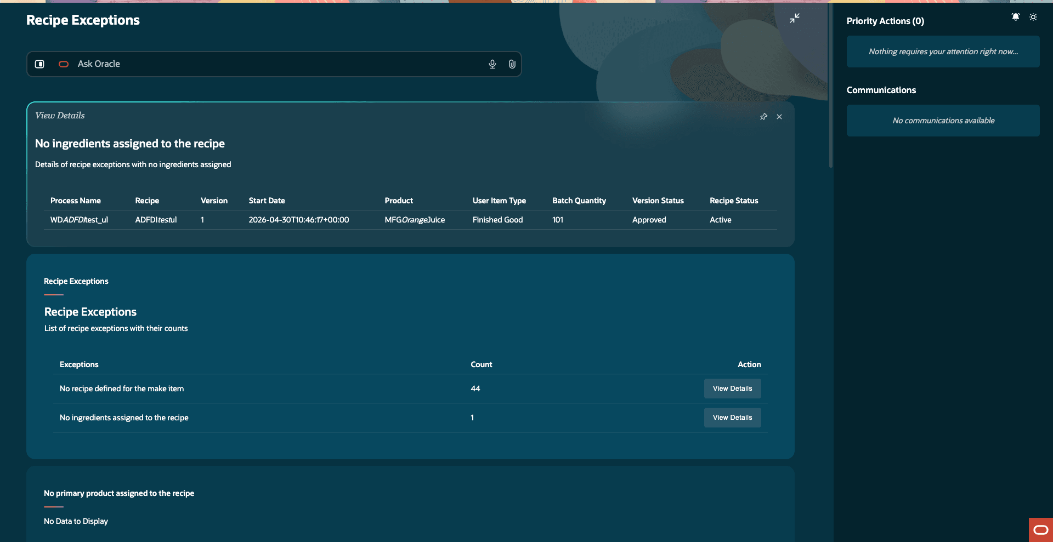Switch theme with the sun icon
This screenshot has width=1053, height=542.
point(1033,17)
